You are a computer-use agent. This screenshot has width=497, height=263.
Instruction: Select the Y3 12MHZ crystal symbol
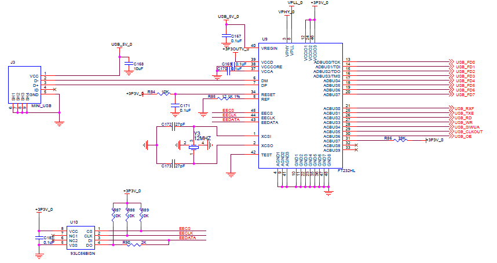click(193, 148)
